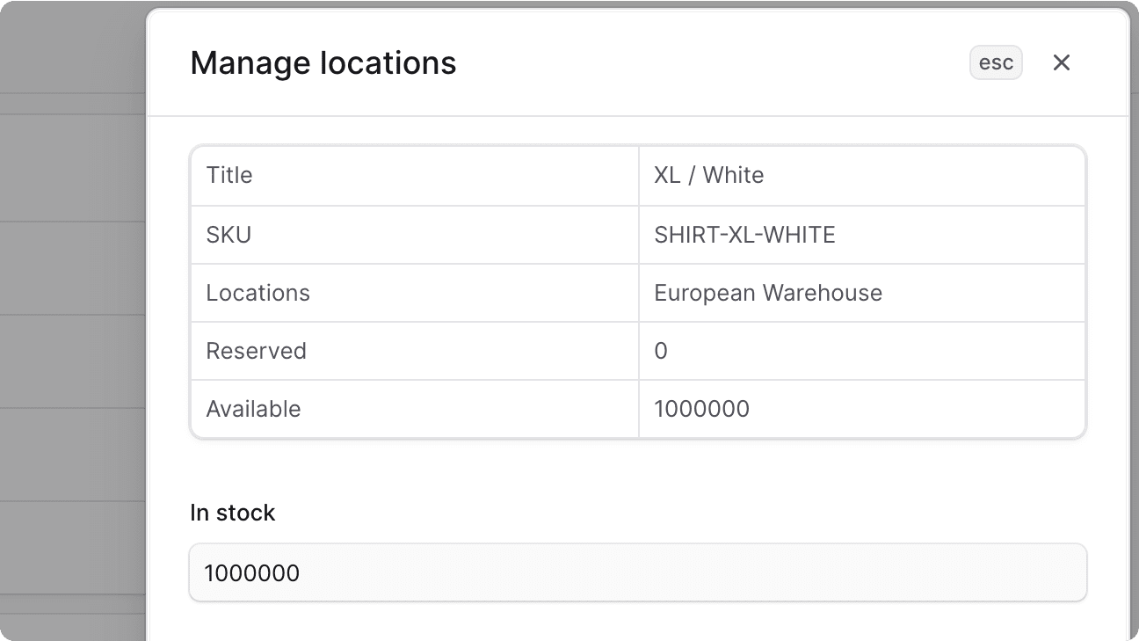The width and height of the screenshot is (1139, 641).
Task: Select the European Warehouse location value
Action: click(x=767, y=292)
